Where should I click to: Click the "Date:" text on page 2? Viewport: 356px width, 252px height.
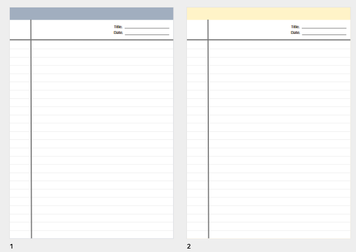point(295,33)
